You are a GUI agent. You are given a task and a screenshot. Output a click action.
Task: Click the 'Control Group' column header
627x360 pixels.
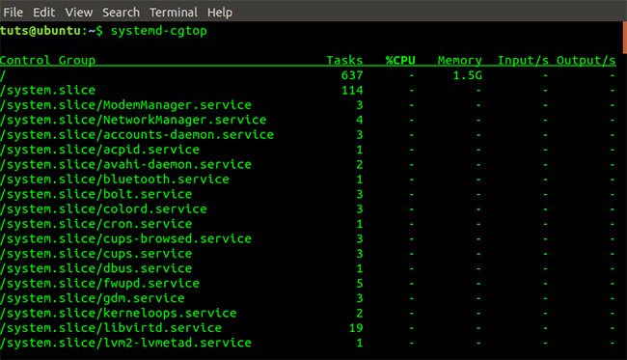pos(47,61)
